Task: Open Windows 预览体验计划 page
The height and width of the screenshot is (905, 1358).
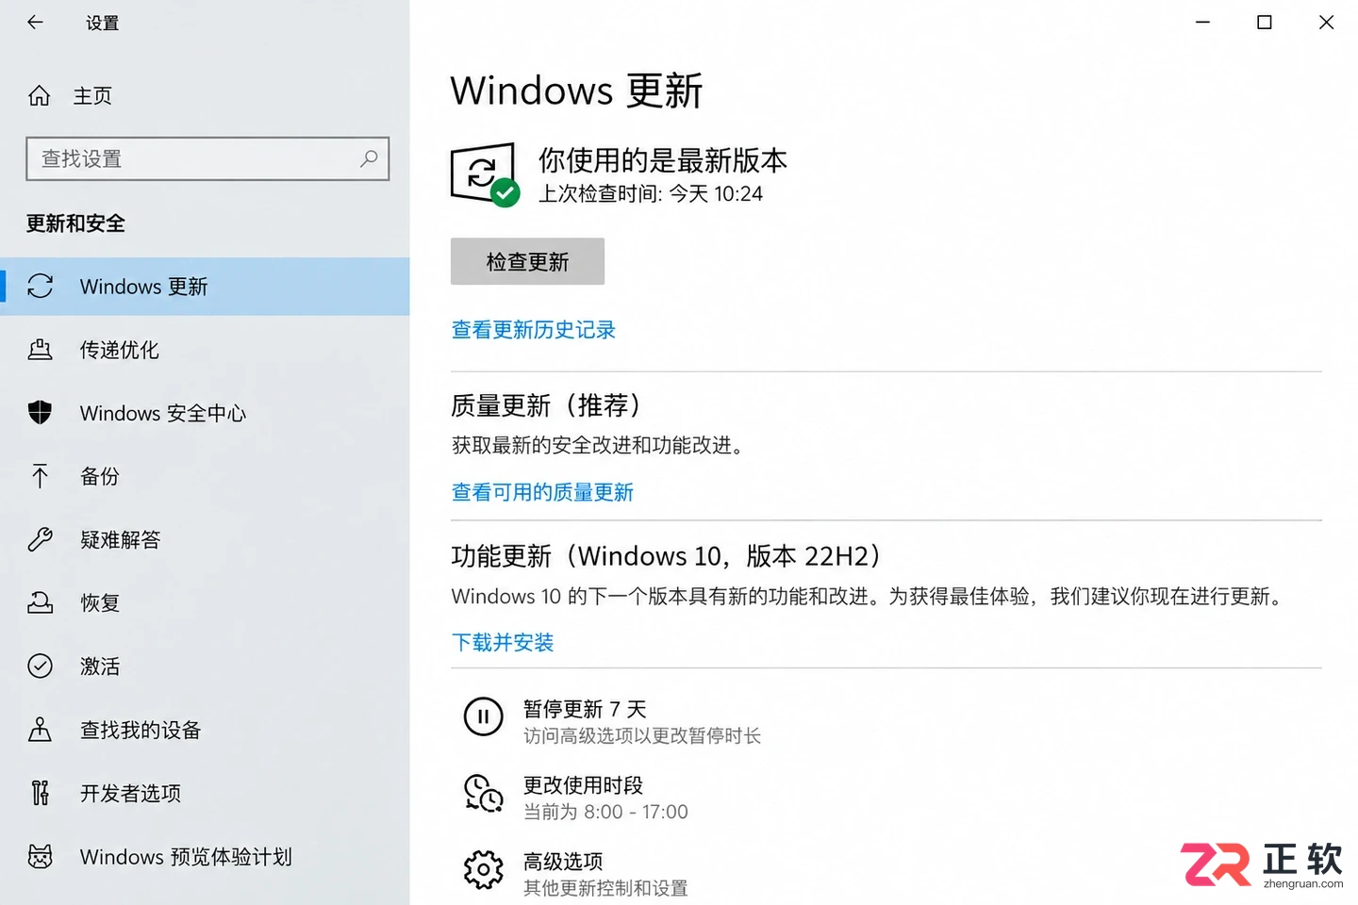Action: [x=205, y=856]
